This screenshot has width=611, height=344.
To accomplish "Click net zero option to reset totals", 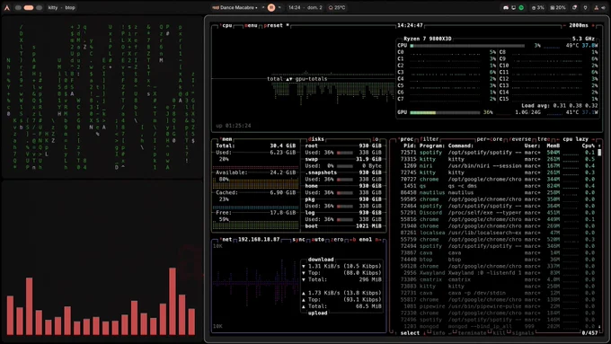I will point(337,240).
